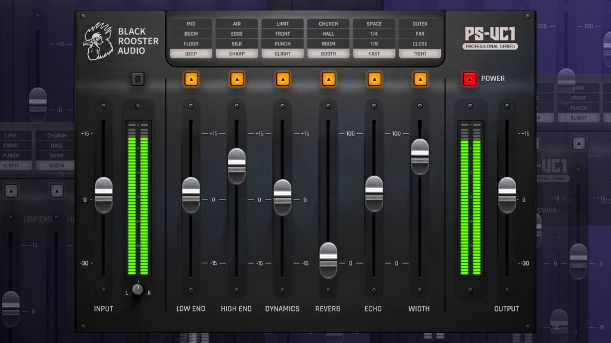Click the Professional Series badge
The height and width of the screenshot is (343, 611).
pyautogui.click(x=490, y=46)
